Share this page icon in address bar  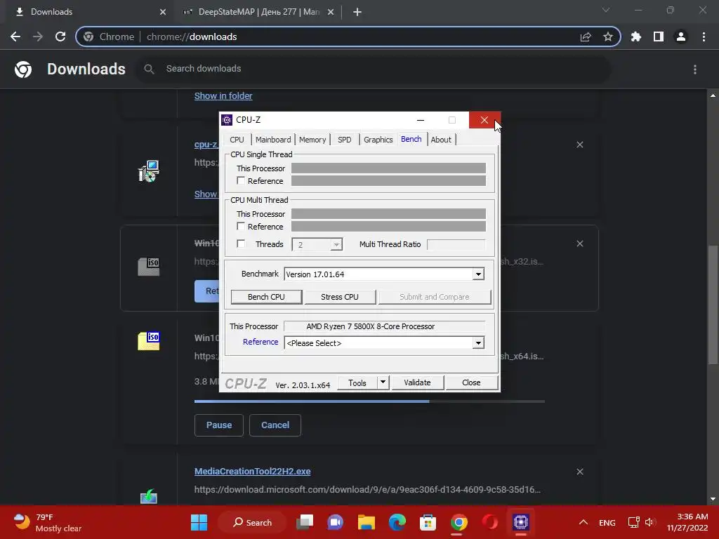586,36
